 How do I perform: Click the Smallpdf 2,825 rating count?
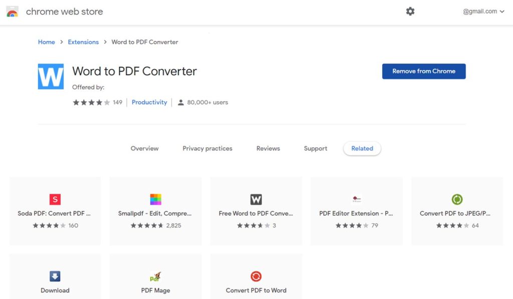[x=173, y=225]
